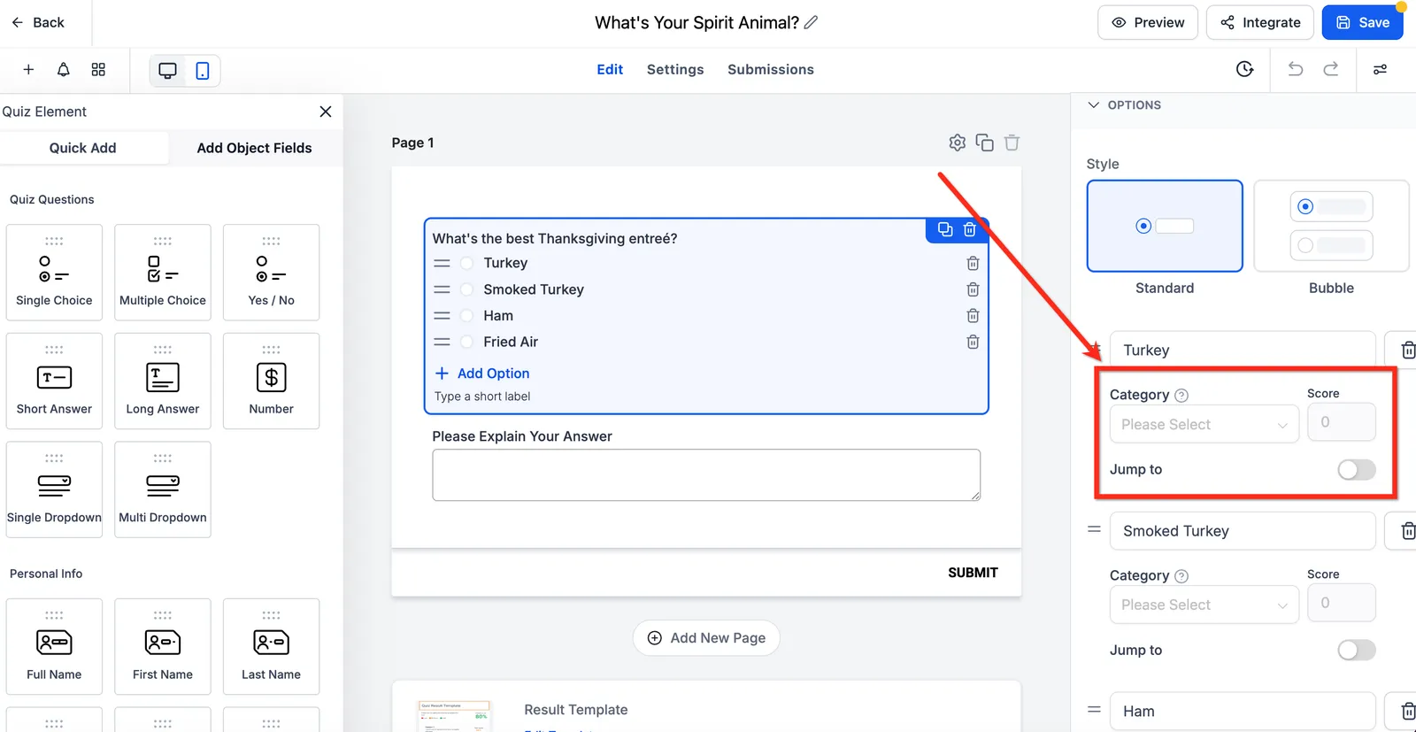Click the Please Explain Your Answer textbox

706,475
